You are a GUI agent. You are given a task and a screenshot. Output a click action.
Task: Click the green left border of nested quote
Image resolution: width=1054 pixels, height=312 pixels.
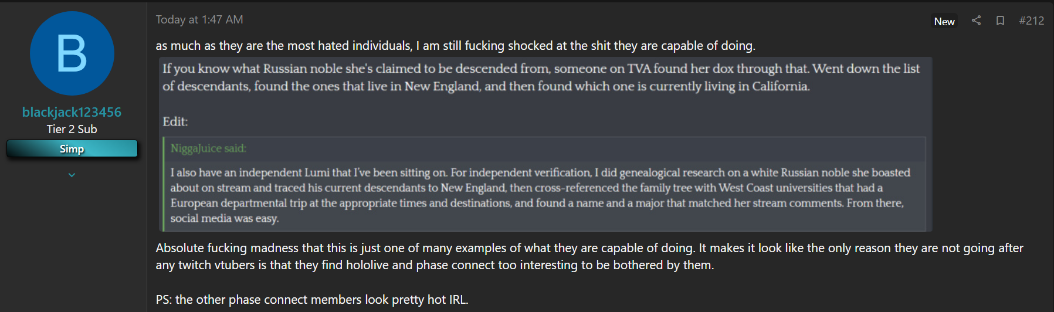pyautogui.click(x=164, y=184)
